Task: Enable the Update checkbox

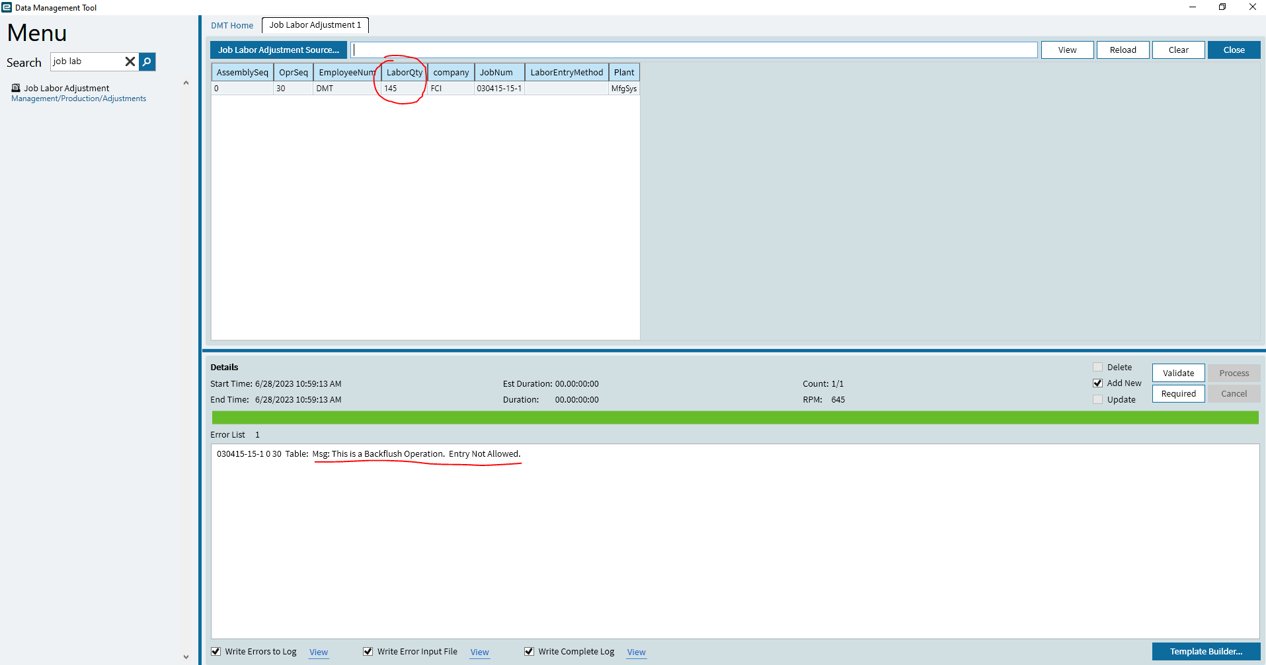Action: point(1097,399)
